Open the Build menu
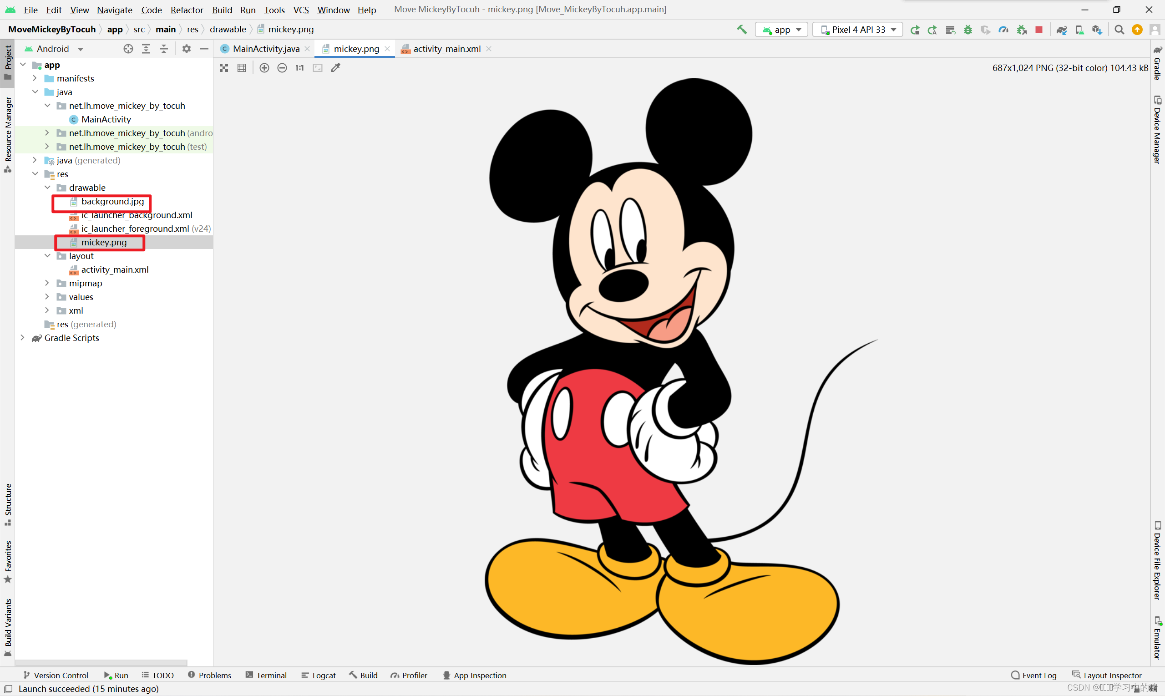 222,10
